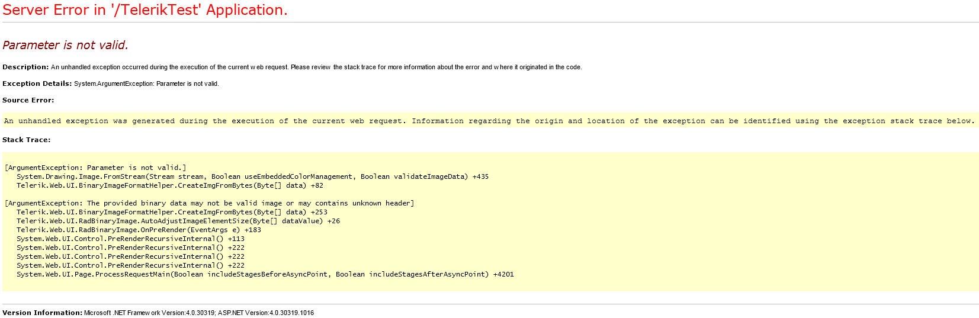Viewport: 979px width, 318px height.
Task: Click the PreRenderRecursiveInternal() +113 trace line
Action: coord(130,239)
